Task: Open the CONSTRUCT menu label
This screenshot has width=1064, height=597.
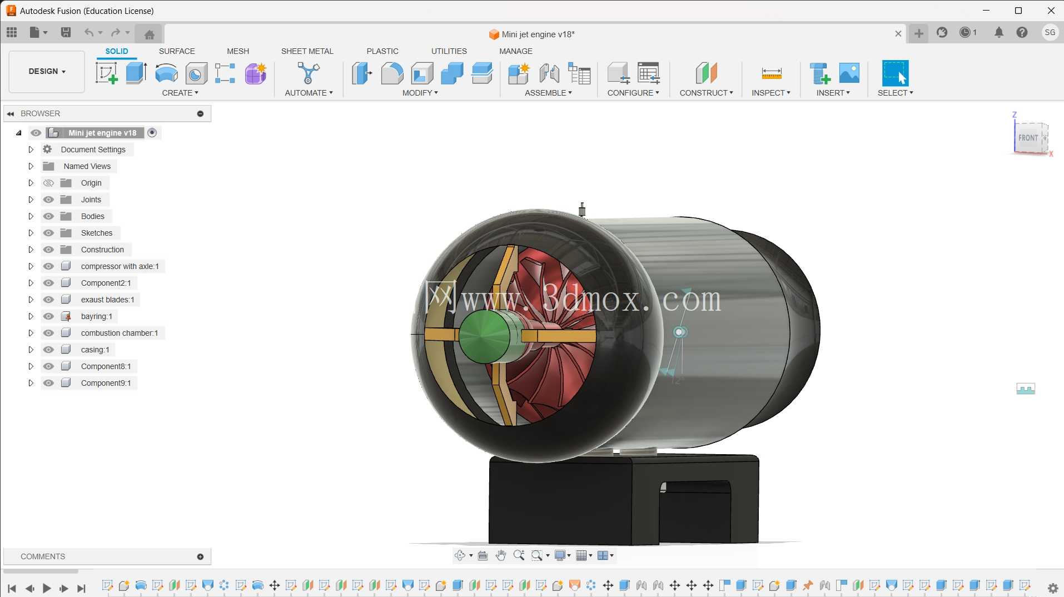Action: [x=707, y=93]
